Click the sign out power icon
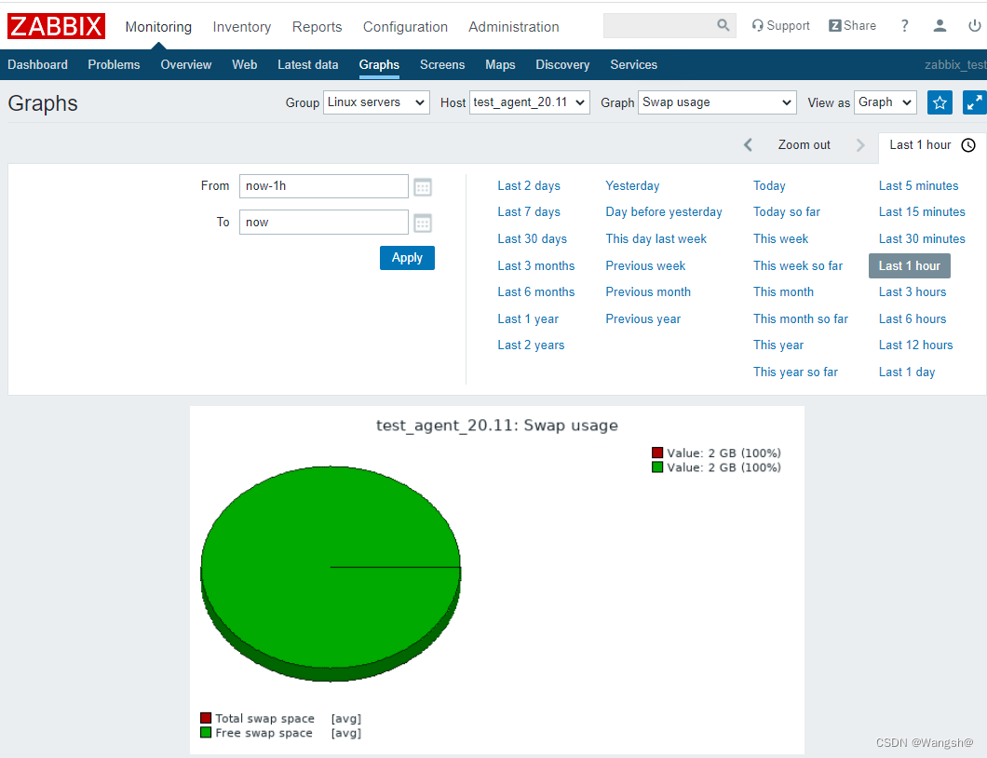987x758 pixels. tap(974, 26)
